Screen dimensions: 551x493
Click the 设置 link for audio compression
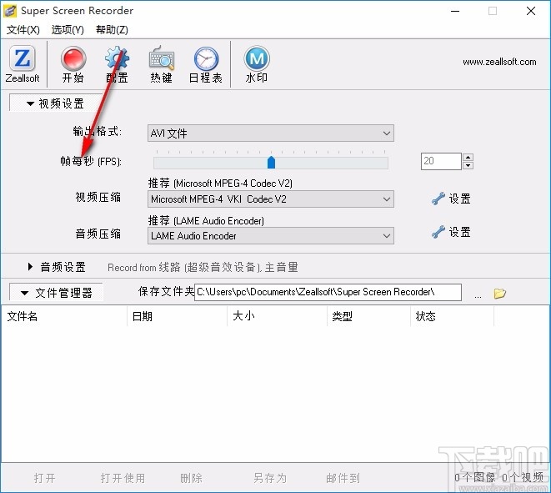(x=459, y=232)
